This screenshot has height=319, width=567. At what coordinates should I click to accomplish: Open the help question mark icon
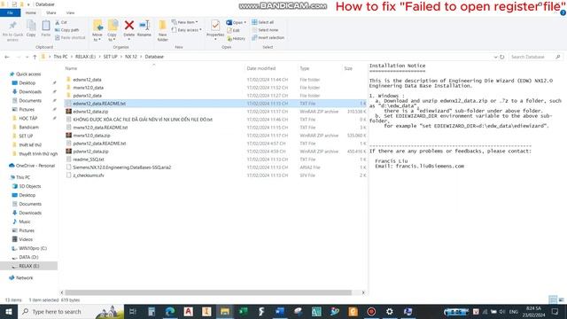(x=563, y=12)
